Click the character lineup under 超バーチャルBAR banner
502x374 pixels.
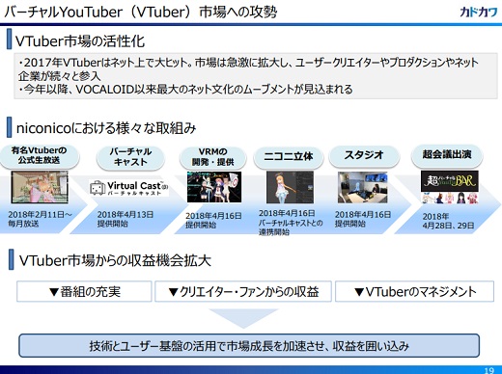[x=450, y=198]
